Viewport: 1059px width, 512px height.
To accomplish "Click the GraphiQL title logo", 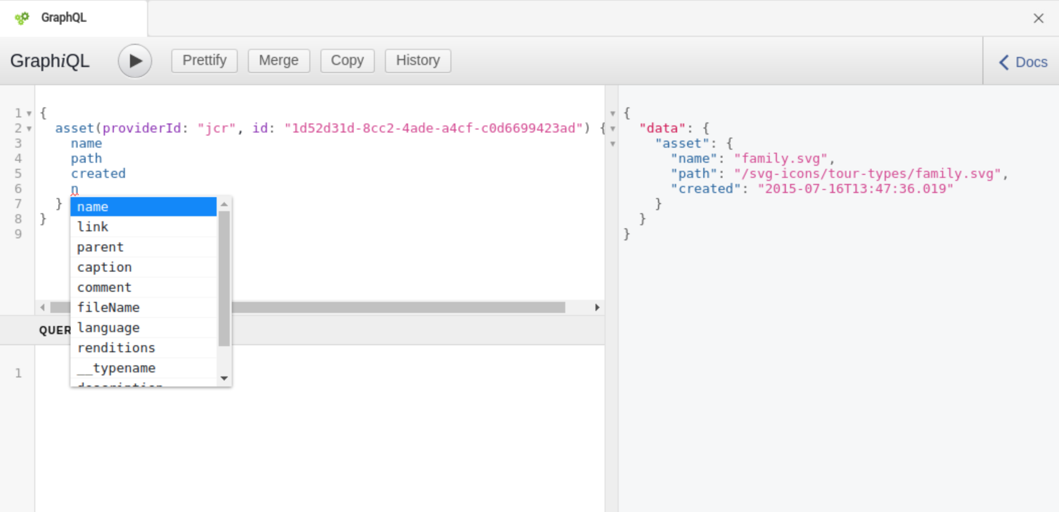I will click(x=49, y=61).
